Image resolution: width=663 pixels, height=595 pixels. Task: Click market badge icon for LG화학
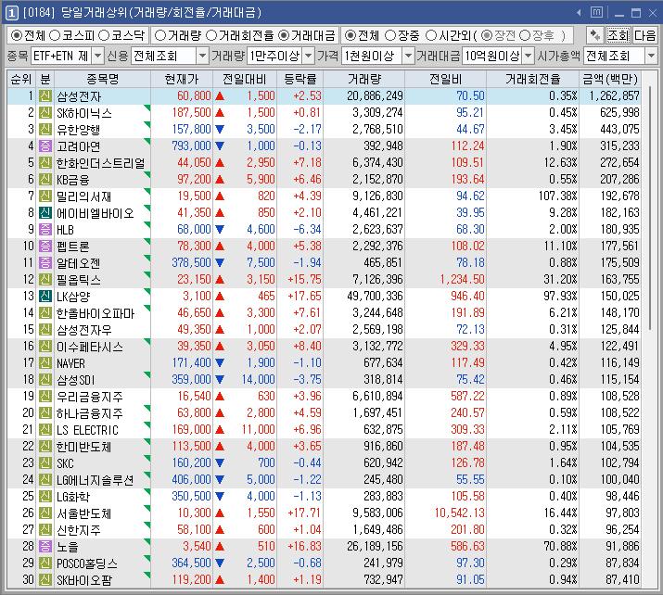pos(45,496)
